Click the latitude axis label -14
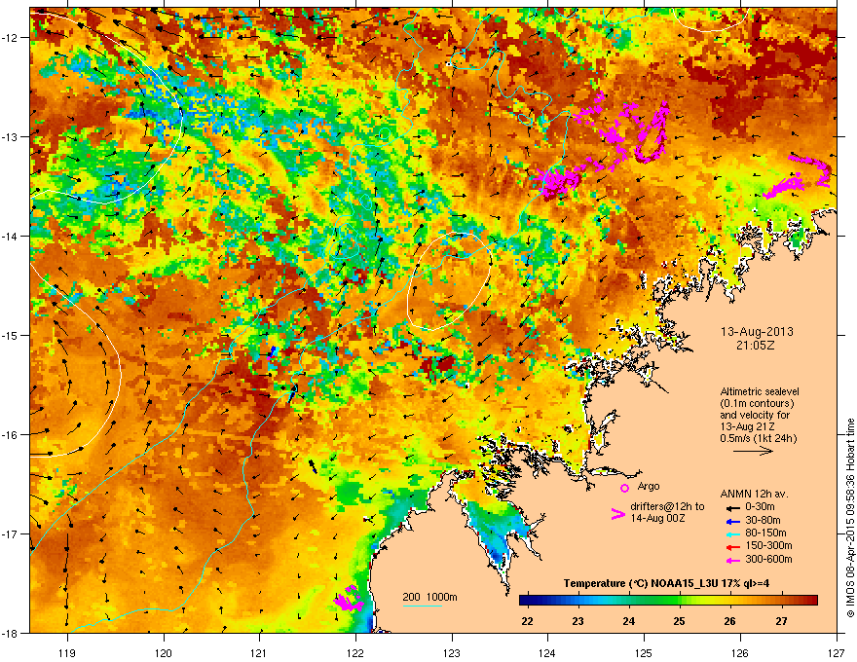The height and width of the screenshot is (662, 857). click(11, 236)
